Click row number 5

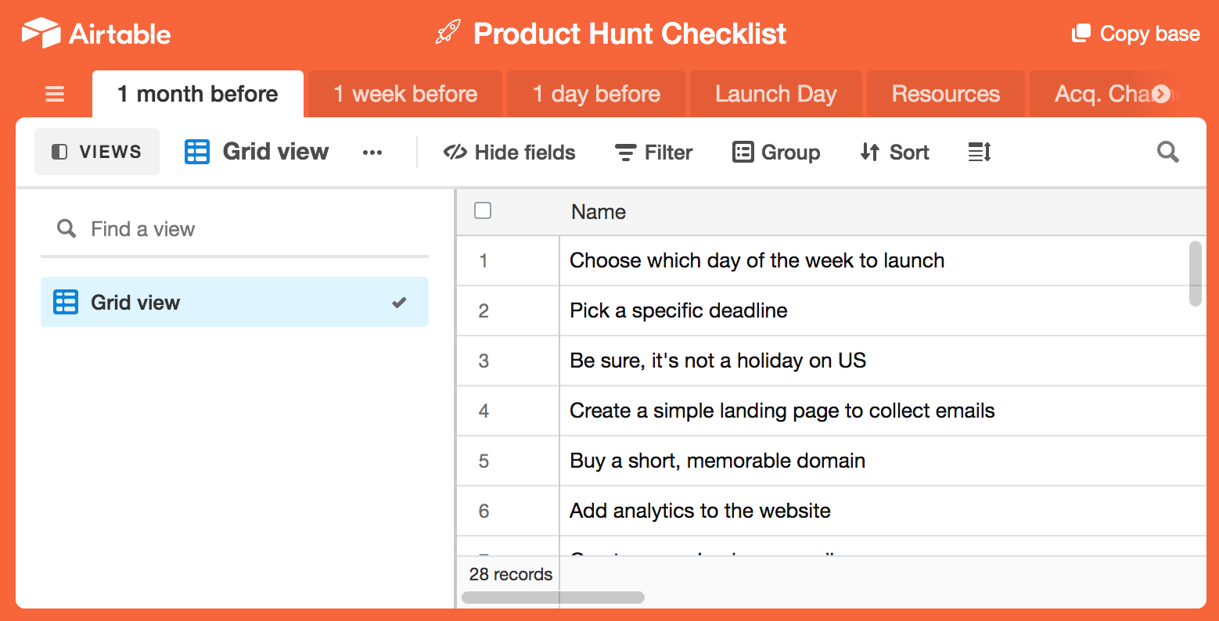pos(484,461)
